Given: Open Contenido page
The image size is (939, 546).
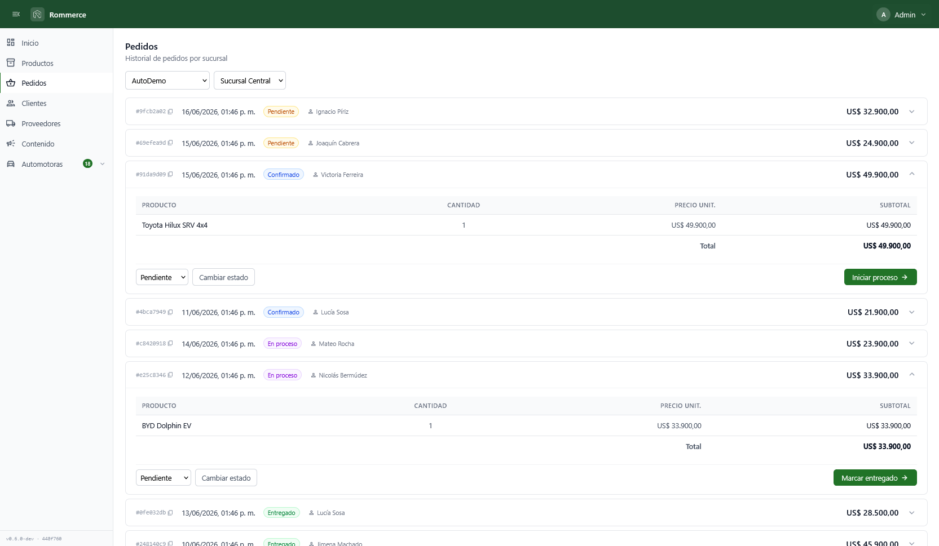Looking at the screenshot, I should (x=56, y=144).
